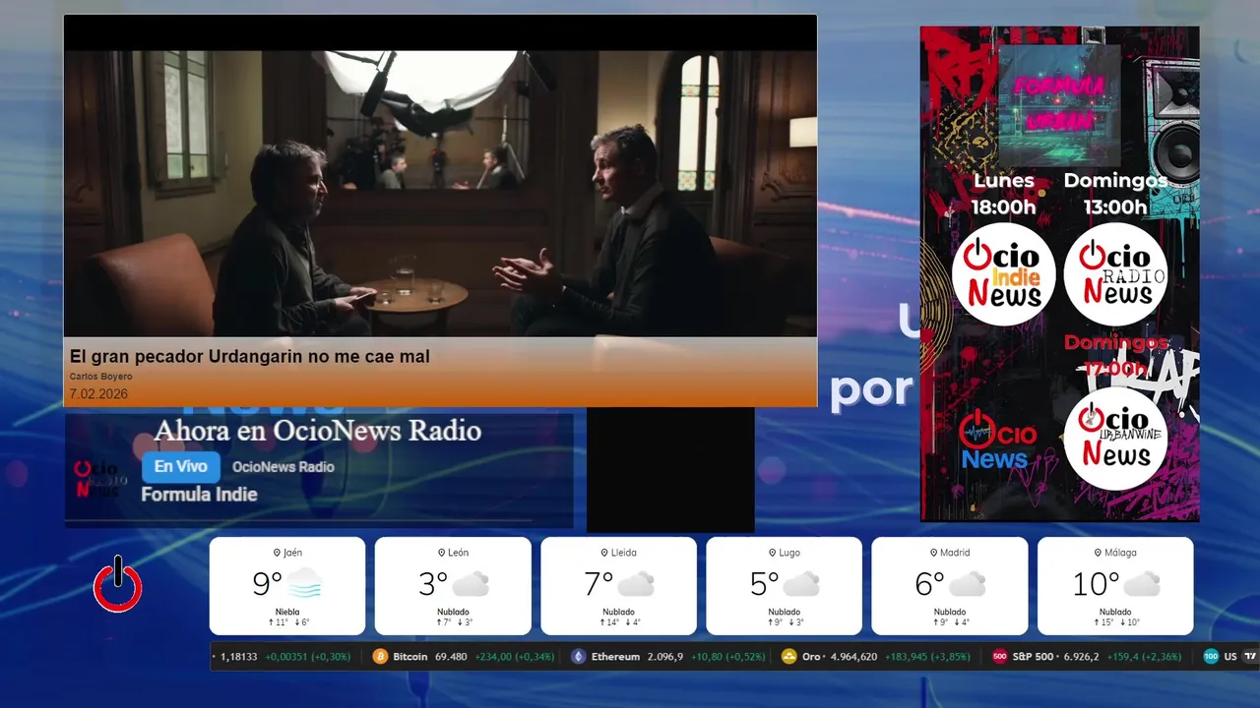
Task: Click the Formula Urban neon logo
Action: click(x=1059, y=105)
